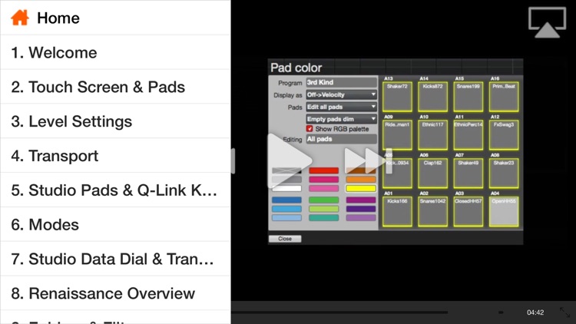Pick the magenta color swatch
The height and width of the screenshot is (324, 576).
[361, 200]
